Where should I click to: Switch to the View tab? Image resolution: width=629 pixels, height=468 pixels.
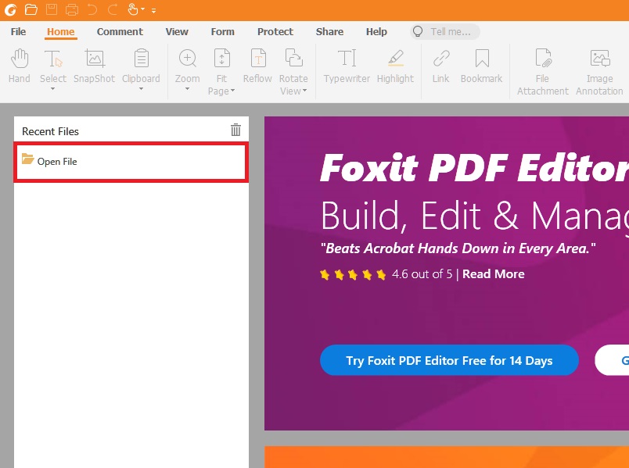tap(177, 32)
